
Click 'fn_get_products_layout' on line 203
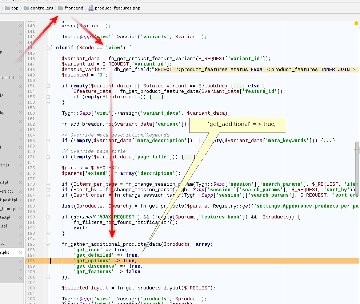point(149,288)
